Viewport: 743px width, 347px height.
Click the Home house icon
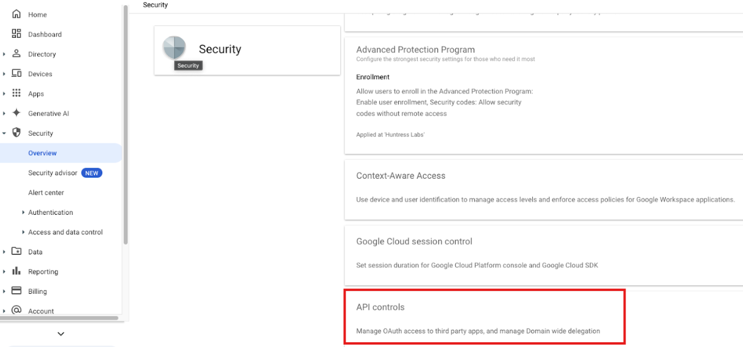tap(17, 14)
